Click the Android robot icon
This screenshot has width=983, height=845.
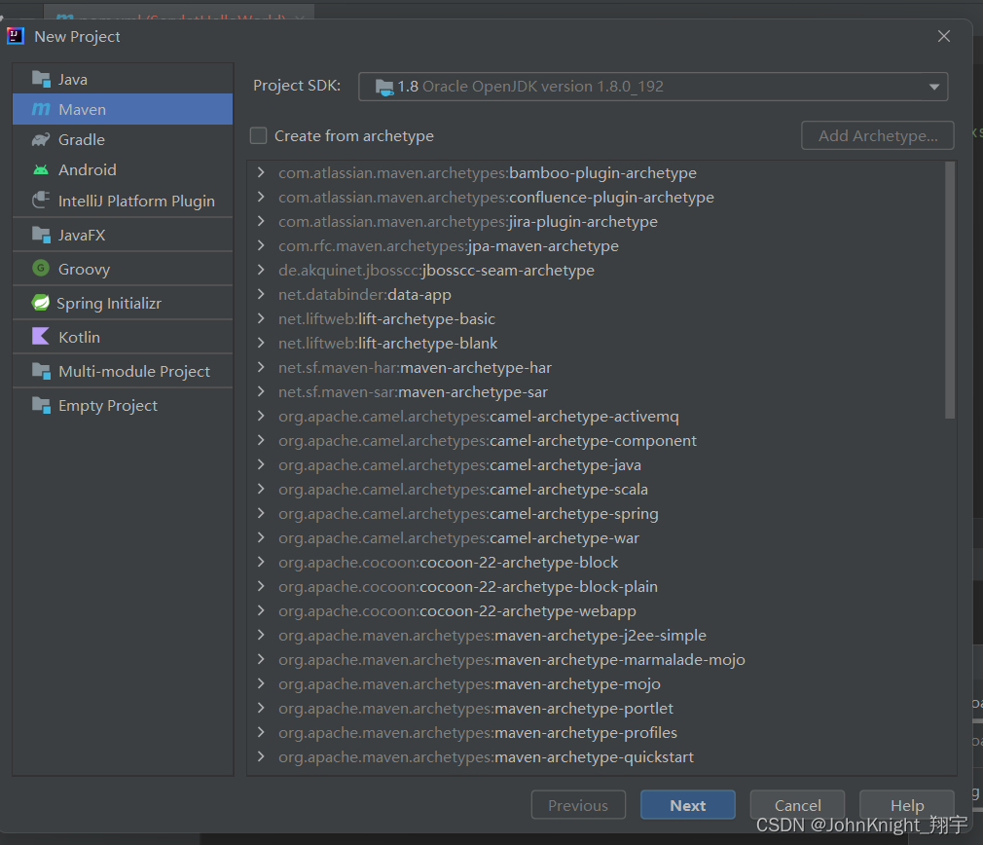pos(41,170)
